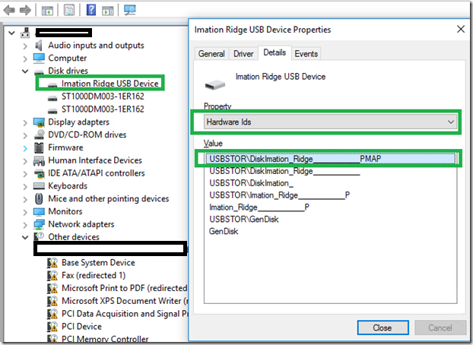Click the Computer monitor icon
The height and width of the screenshot is (345, 473).
click(39, 59)
